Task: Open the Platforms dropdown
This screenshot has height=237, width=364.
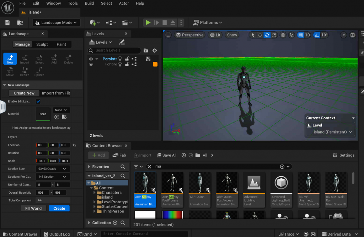Action: coord(208,22)
